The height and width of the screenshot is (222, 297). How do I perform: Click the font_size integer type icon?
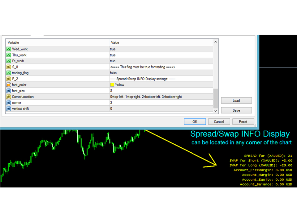9,91
